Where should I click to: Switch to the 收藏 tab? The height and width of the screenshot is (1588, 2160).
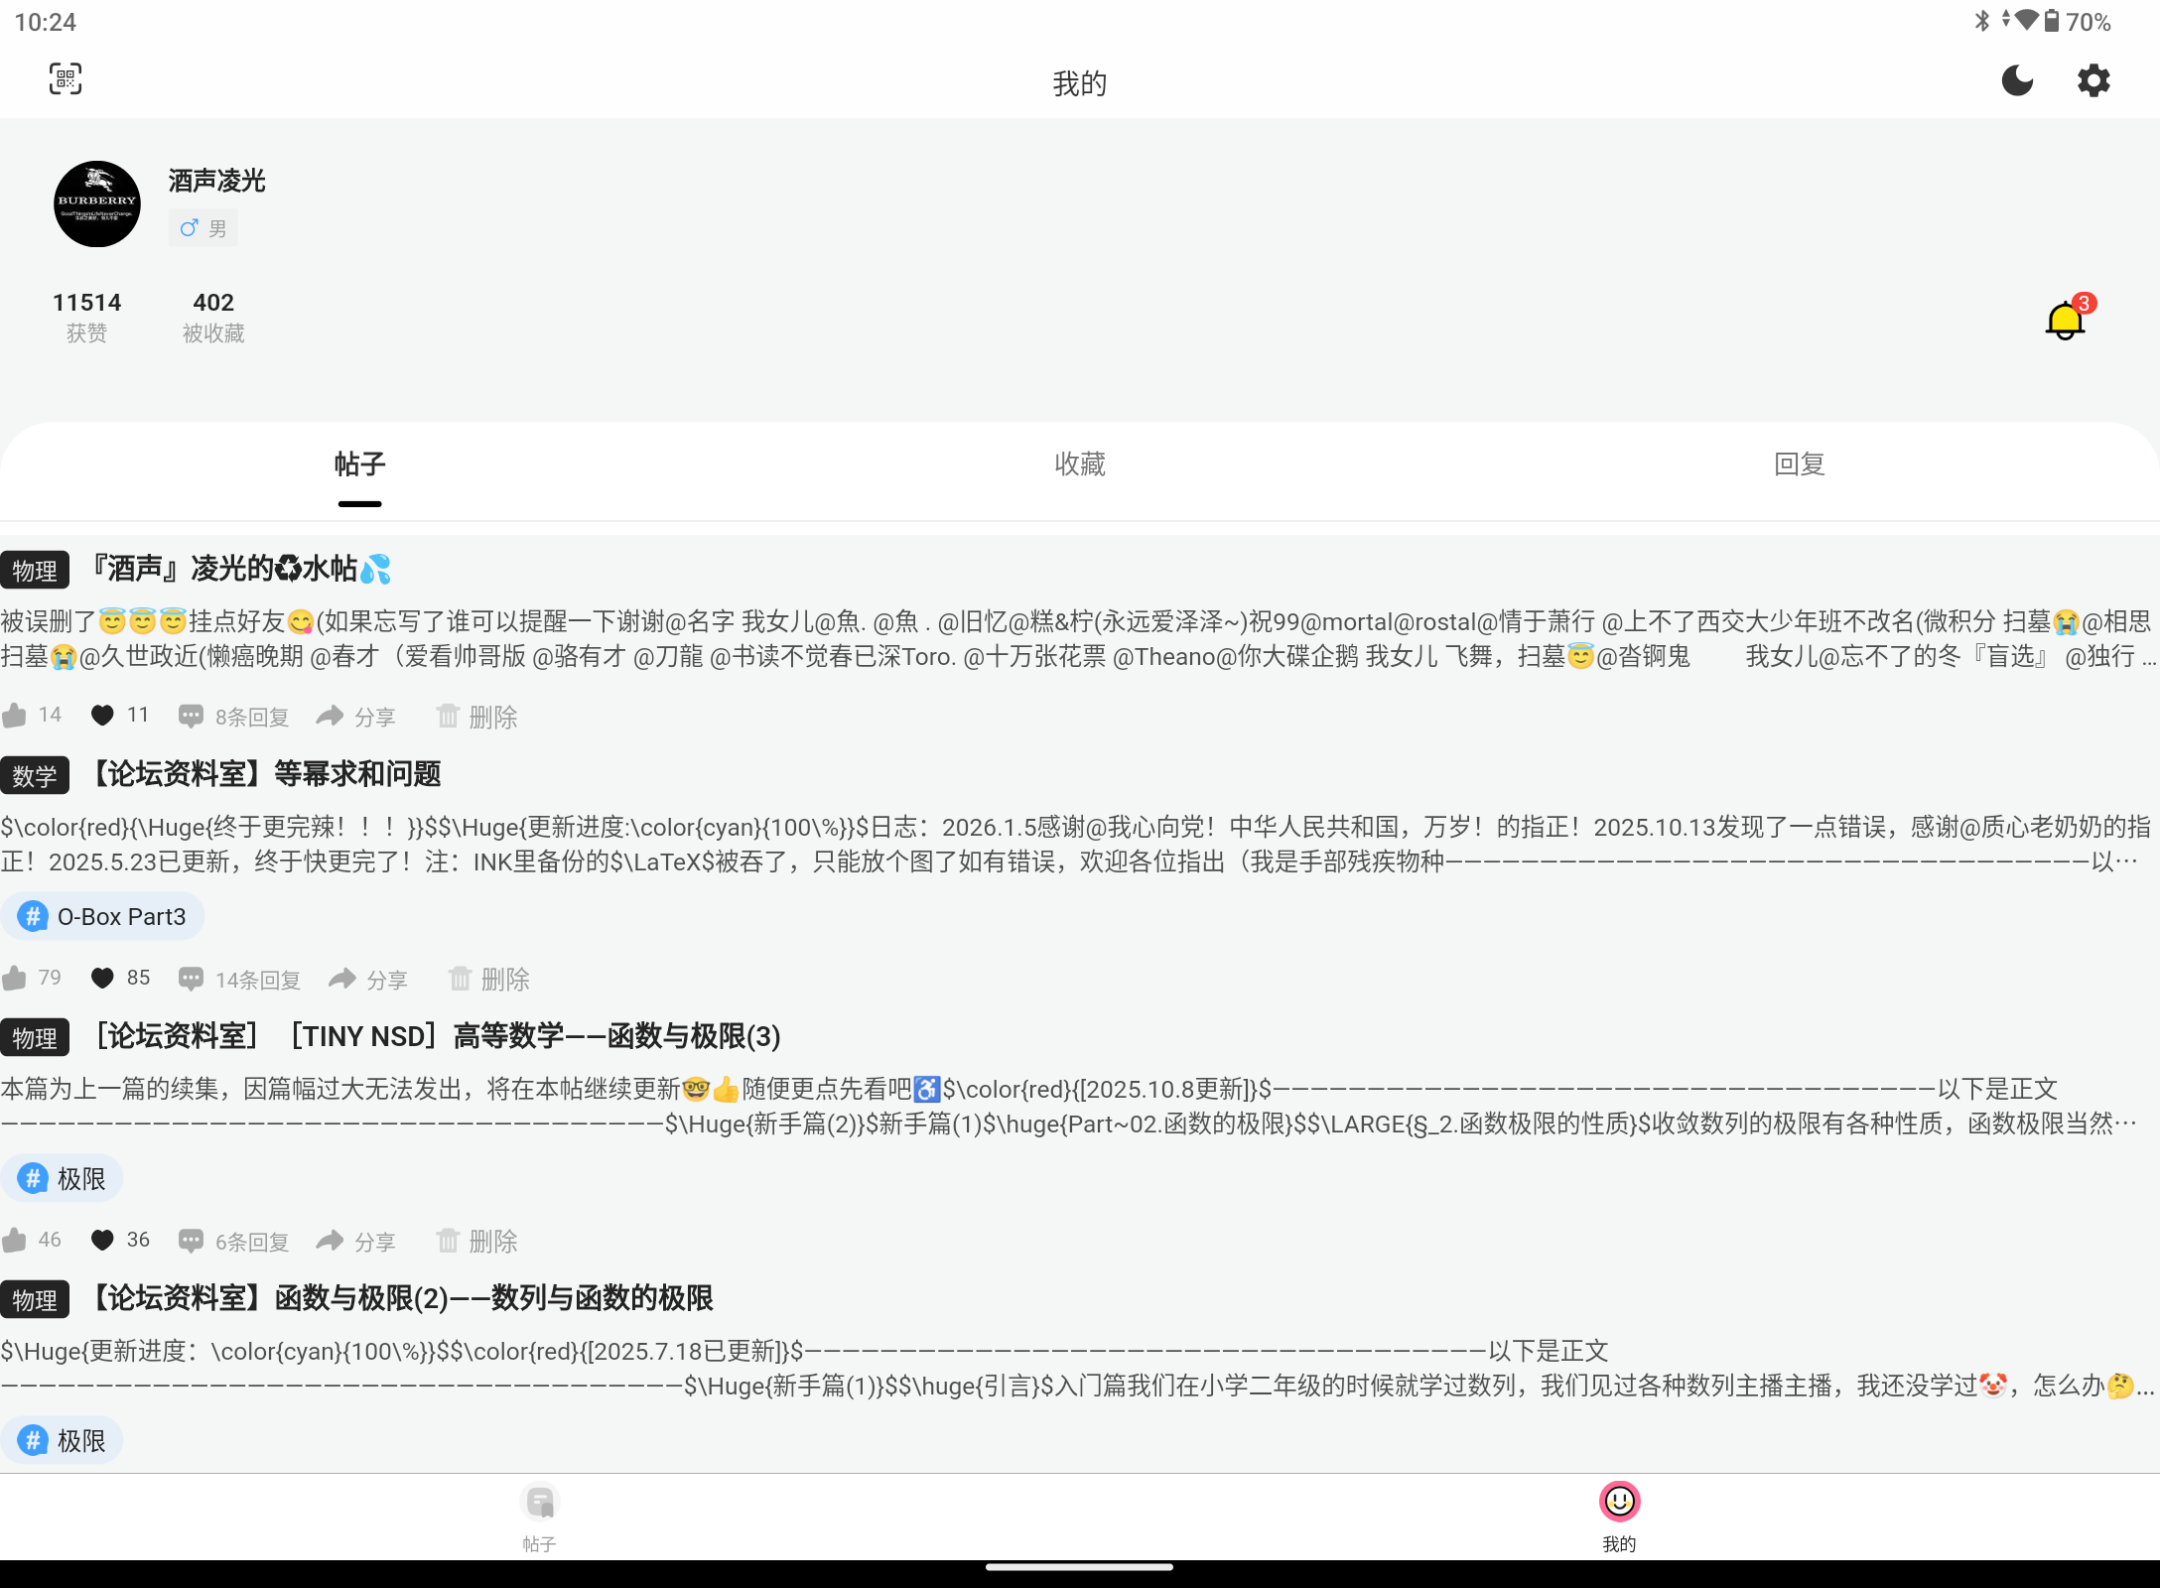[x=1078, y=464]
